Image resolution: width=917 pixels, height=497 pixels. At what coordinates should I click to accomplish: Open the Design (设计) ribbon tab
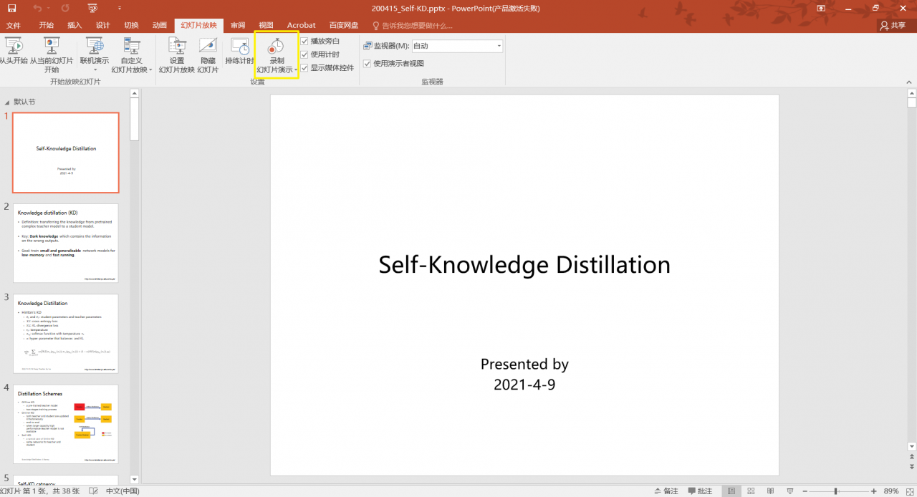tap(102, 25)
